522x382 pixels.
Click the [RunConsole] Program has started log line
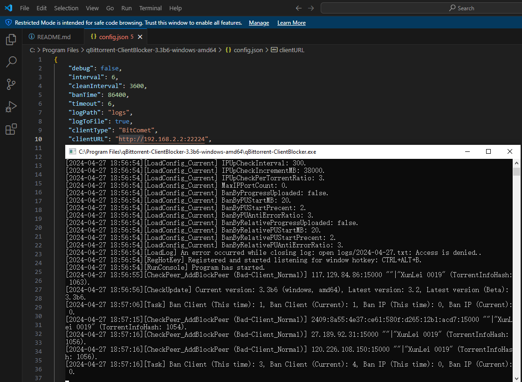pos(165,267)
